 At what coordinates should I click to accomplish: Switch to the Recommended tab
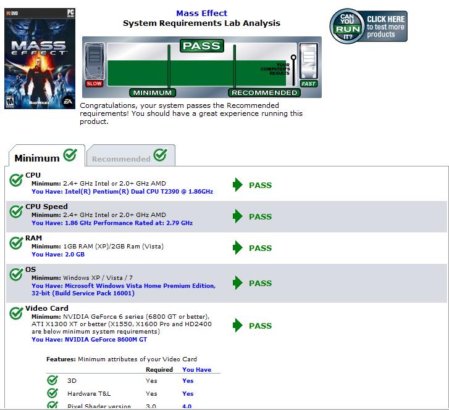coord(131,156)
